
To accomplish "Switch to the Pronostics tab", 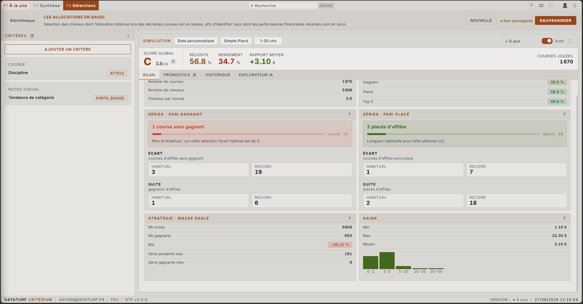I will coord(180,75).
